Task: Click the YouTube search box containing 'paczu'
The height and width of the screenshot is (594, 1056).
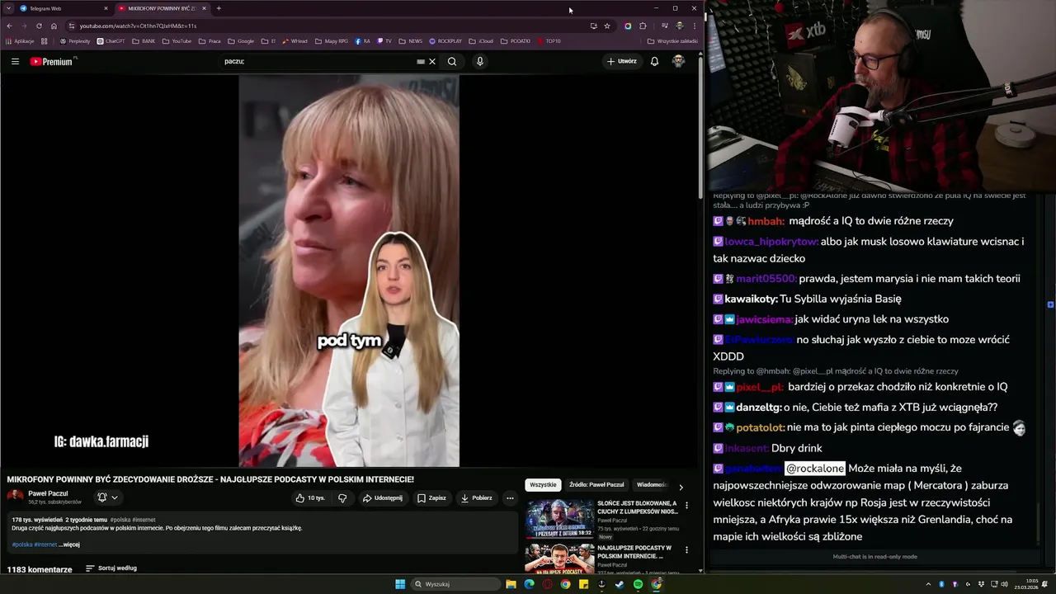Action: (318, 61)
